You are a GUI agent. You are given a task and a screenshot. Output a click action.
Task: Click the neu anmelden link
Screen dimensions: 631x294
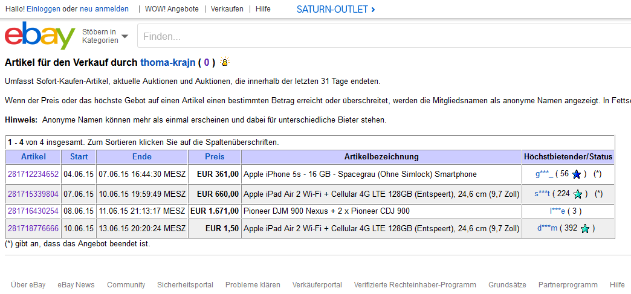[x=104, y=9]
